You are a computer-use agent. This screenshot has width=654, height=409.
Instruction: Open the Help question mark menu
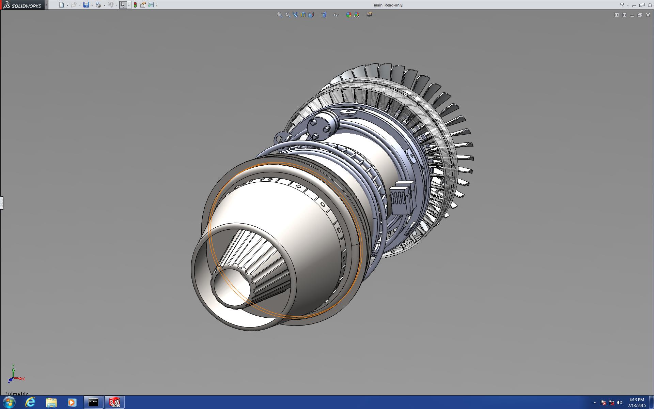(x=622, y=5)
